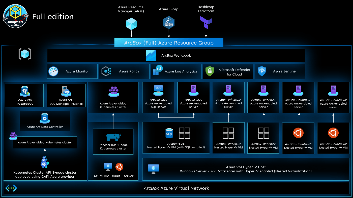Screen dimensions: 353x198
Task: Click the Hyper-V Host monitor icon
Action: (x=154, y=169)
